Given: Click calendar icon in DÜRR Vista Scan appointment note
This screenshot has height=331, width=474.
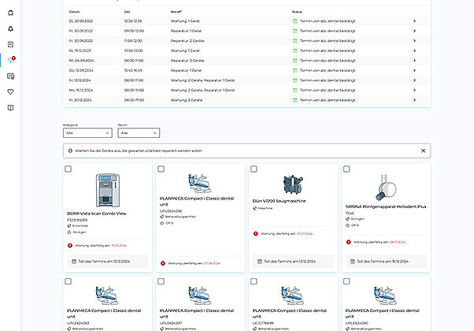Looking at the screenshot, I should pyautogui.click(x=74, y=262).
